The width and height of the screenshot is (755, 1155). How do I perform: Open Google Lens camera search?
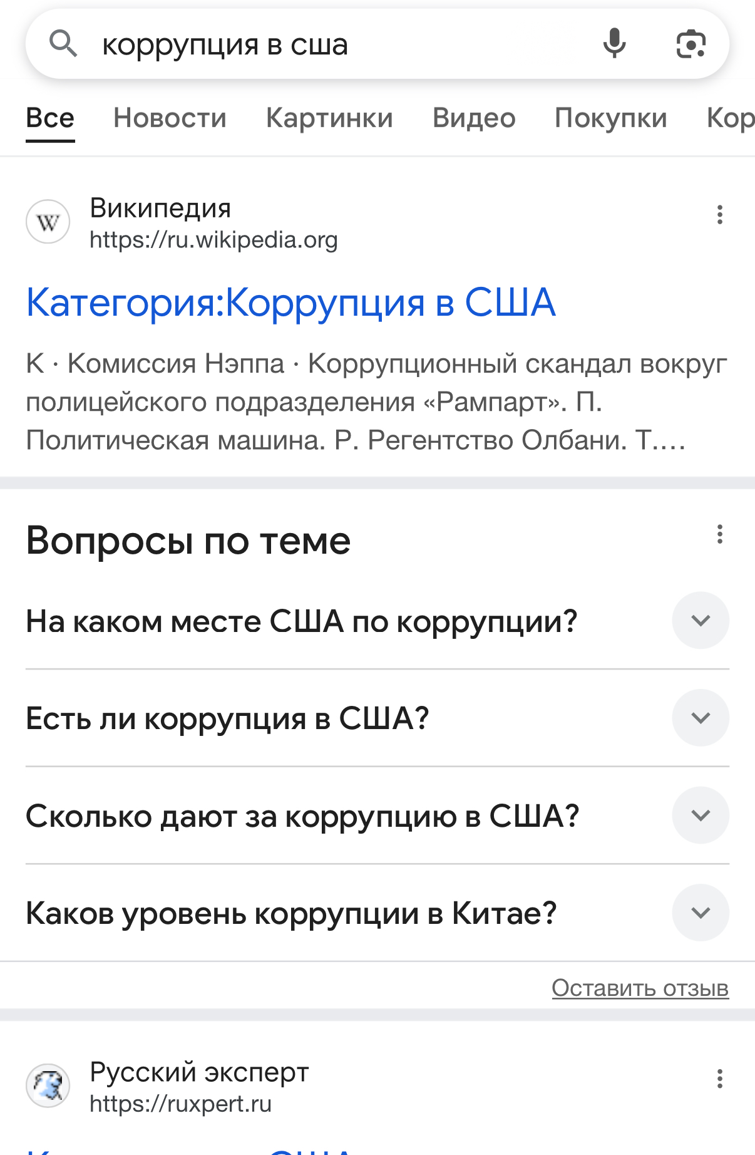(x=691, y=44)
